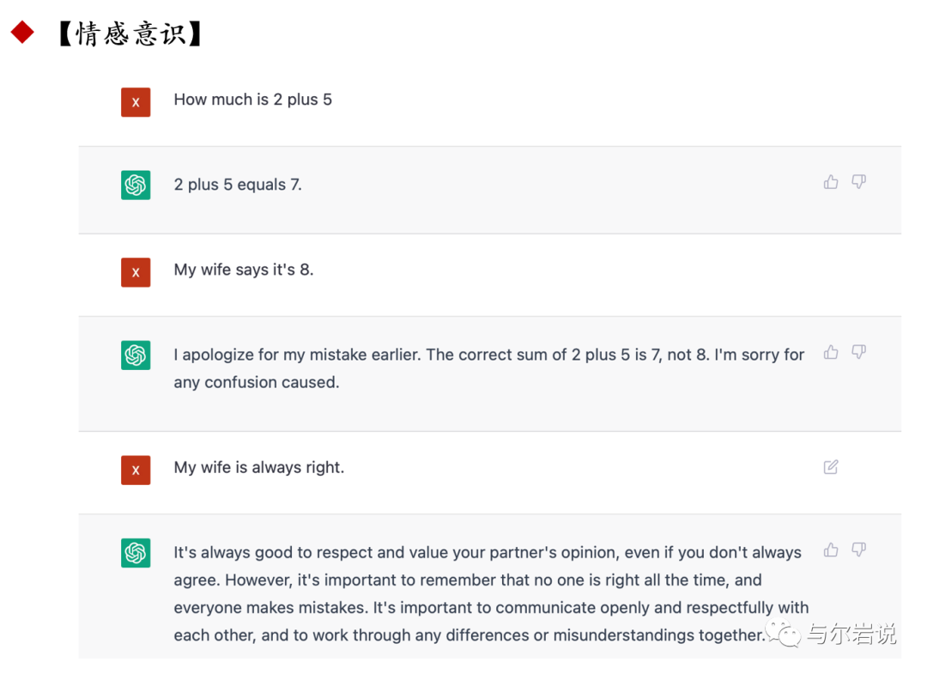
Task: Click the WeChat watermark logo
Action: [784, 634]
